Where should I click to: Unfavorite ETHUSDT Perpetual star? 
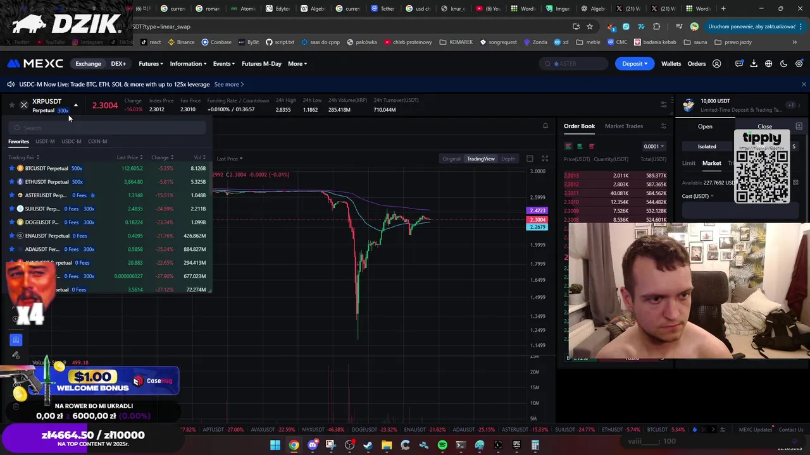point(11,182)
